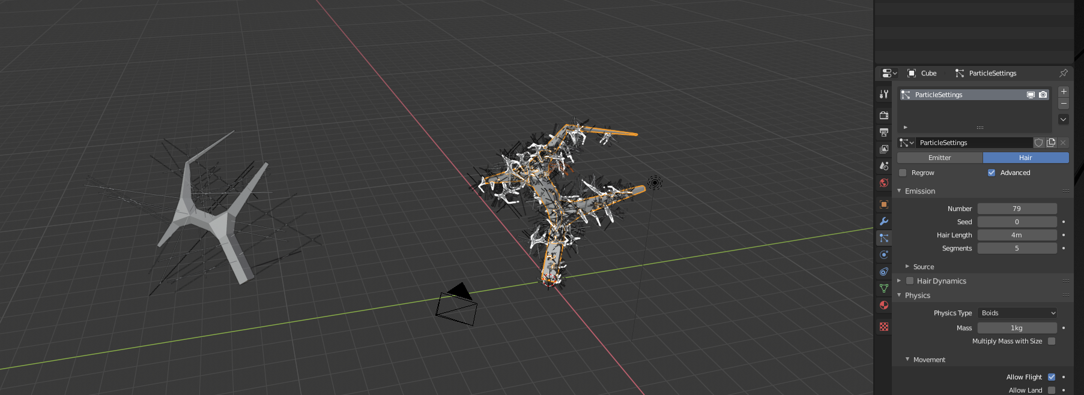Screen dimensions: 1084x395
Task: Toggle the properties editor pin
Action: [x=1064, y=73]
